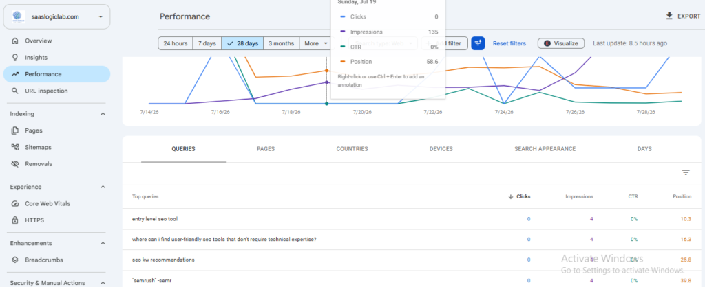Collapse the Indexing section
Viewport: 705px width, 287px height.
pos(103,114)
